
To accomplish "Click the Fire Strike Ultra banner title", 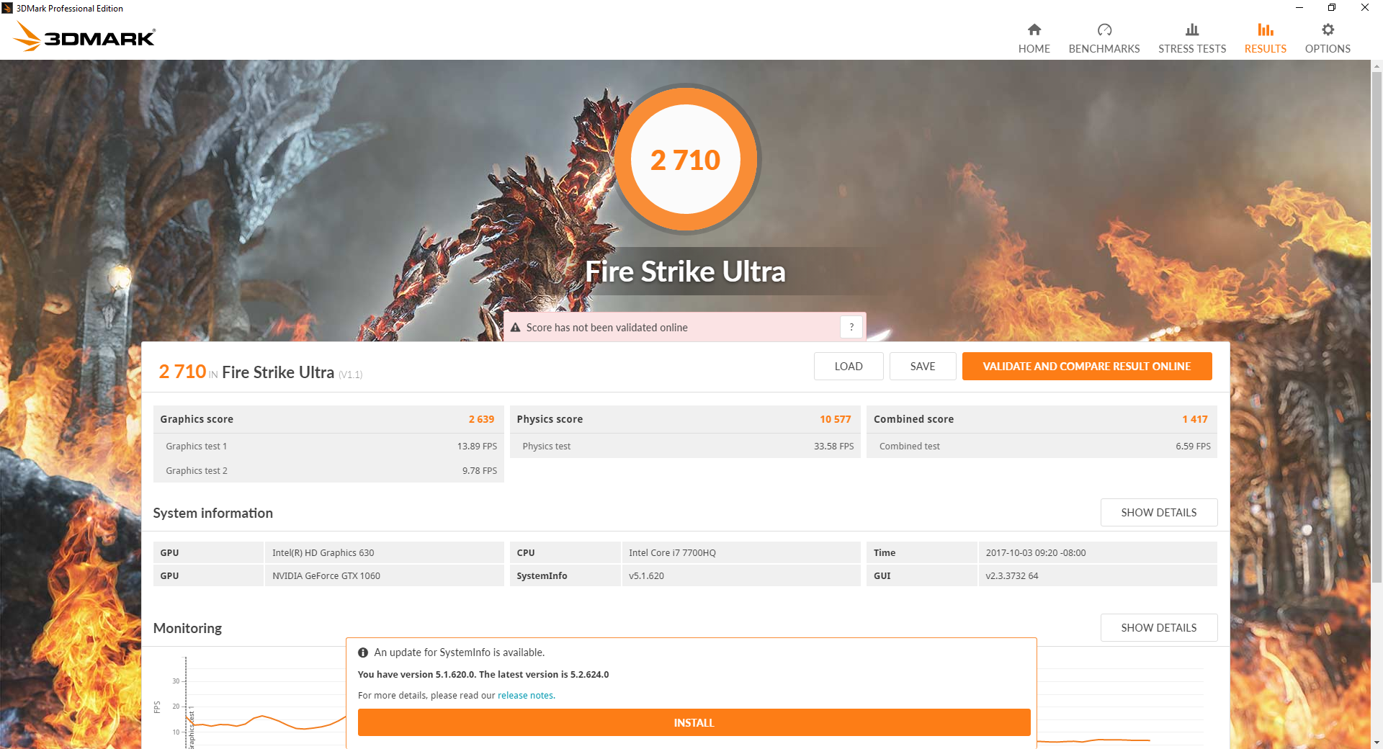I will coord(685,272).
